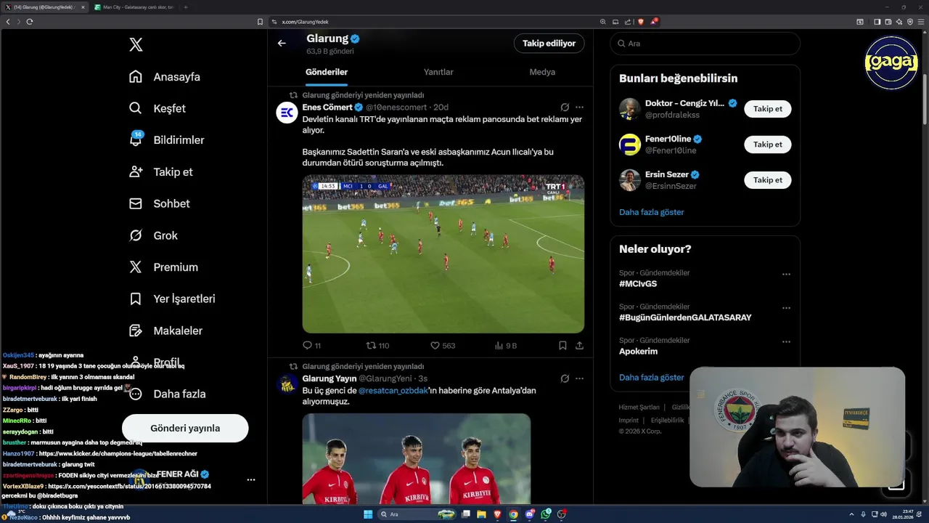
Task: Open WhatsApp from the taskbar
Action: [546, 514]
